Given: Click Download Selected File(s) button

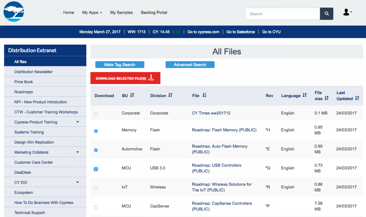Looking at the screenshot, I should [x=125, y=78].
